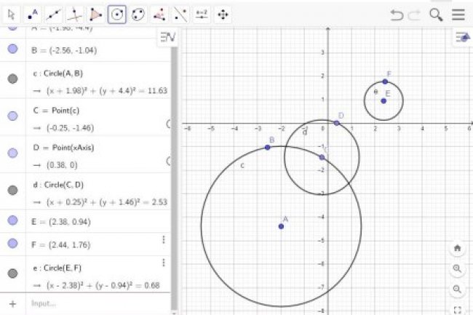Viewport: 473px width, 315px height.
Task: Choose the Line tool in toolbar
Action: (54, 14)
